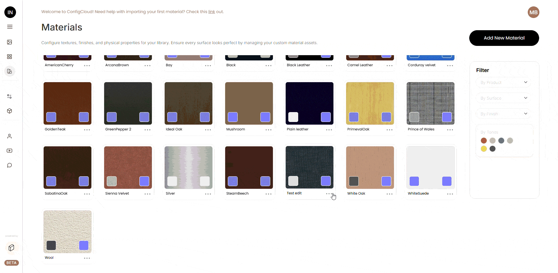Open the 3D cube products sidebar icon
This screenshot has width=558, height=273.
coord(10,111)
